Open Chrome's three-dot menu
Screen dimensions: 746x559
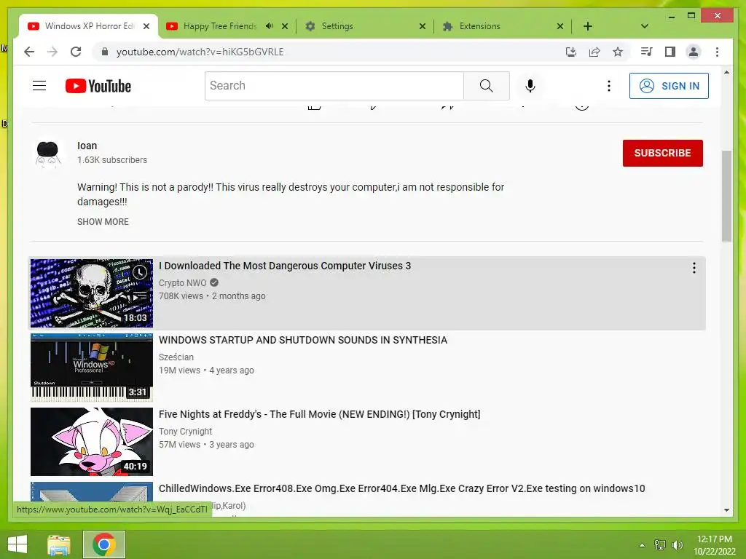[x=717, y=52]
